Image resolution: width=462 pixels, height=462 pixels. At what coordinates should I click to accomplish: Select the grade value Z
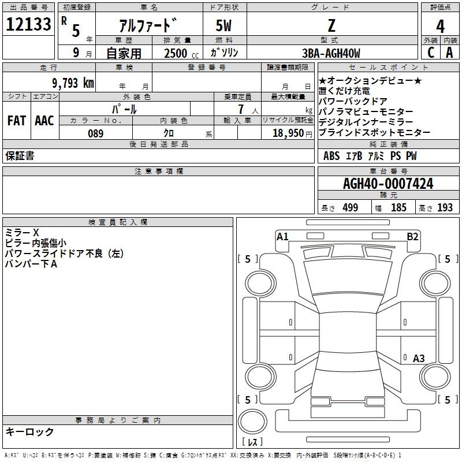point(331,25)
